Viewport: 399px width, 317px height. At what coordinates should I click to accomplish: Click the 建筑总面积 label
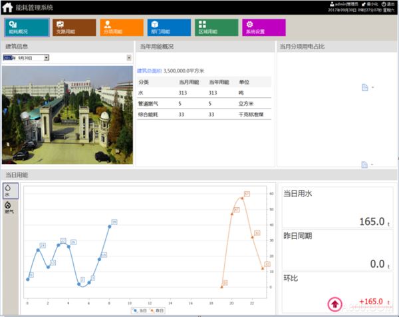tap(150, 71)
